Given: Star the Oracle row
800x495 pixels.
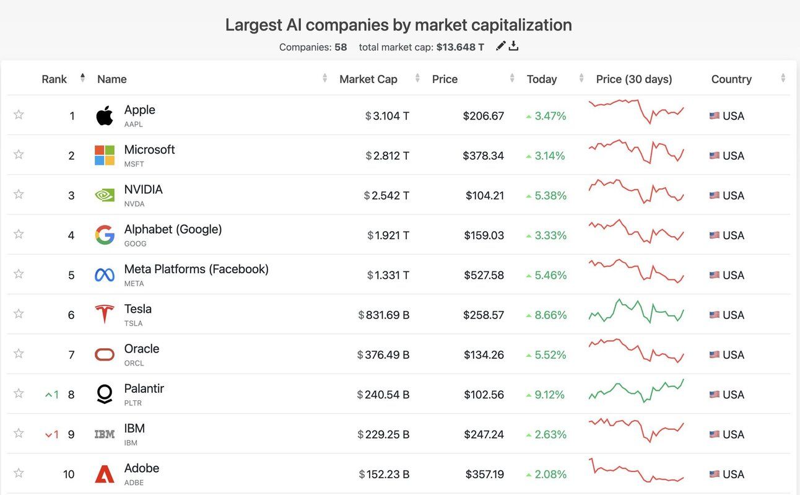Looking at the screenshot, I should tap(19, 353).
